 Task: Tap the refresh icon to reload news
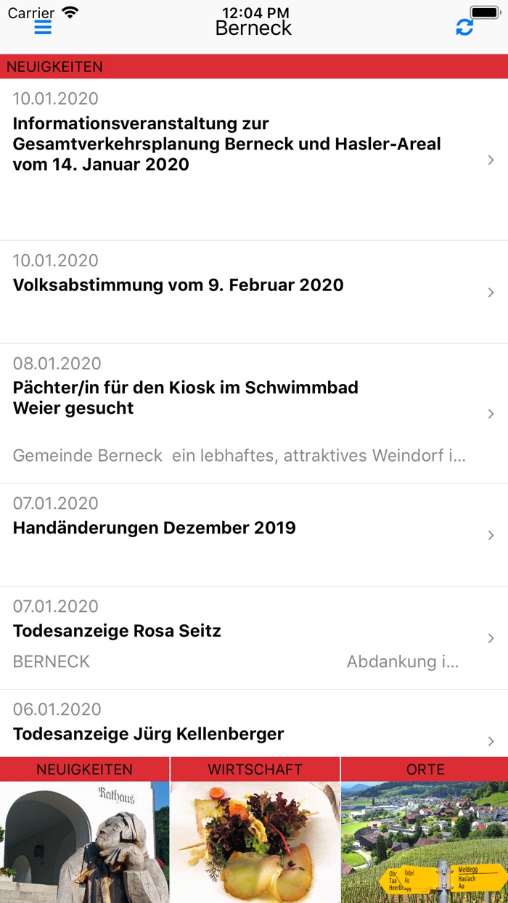pyautogui.click(x=464, y=27)
